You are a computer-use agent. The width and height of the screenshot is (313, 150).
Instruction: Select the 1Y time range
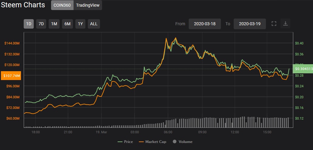[x=80, y=24]
